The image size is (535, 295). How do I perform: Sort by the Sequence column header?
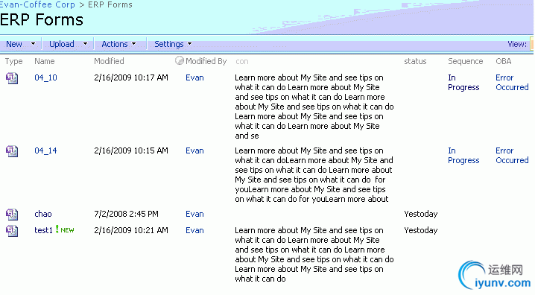[466, 61]
